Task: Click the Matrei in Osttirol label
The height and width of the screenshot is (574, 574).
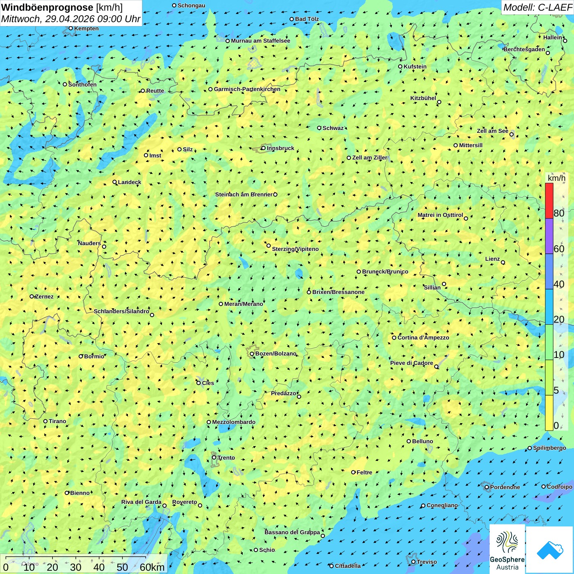Action: coord(440,215)
